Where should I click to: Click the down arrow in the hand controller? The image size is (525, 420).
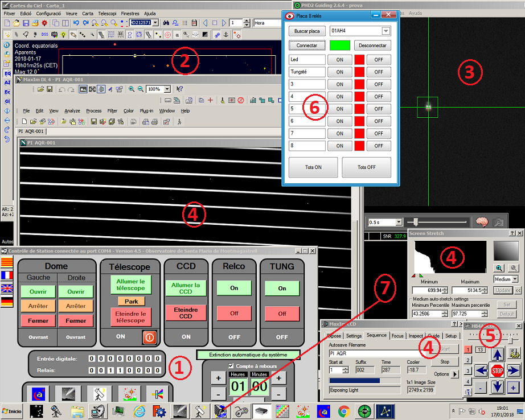tap(498, 387)
